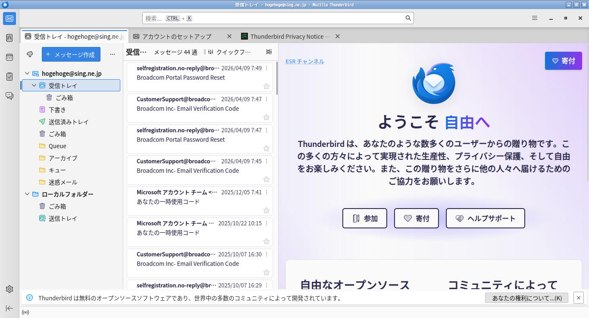The height and width of the screenshot is (318, 589).
Task: Click the message list vertical scrollbar
Action: click(x=277, y=78)
